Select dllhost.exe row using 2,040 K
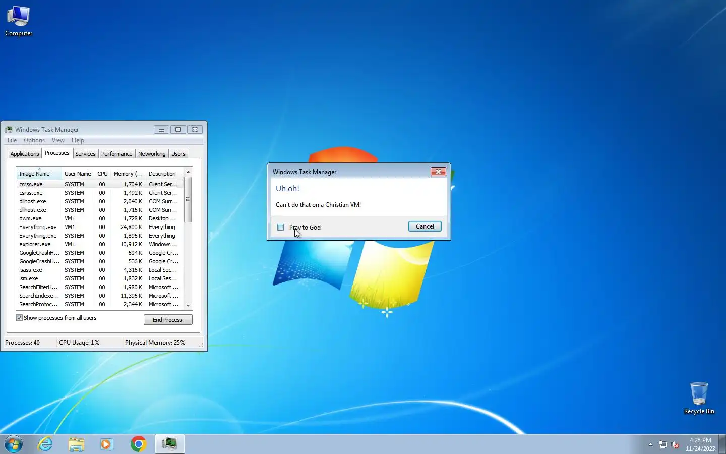Image resolution: width=726 pixels, height=454 pixels. tap(100, 201)
